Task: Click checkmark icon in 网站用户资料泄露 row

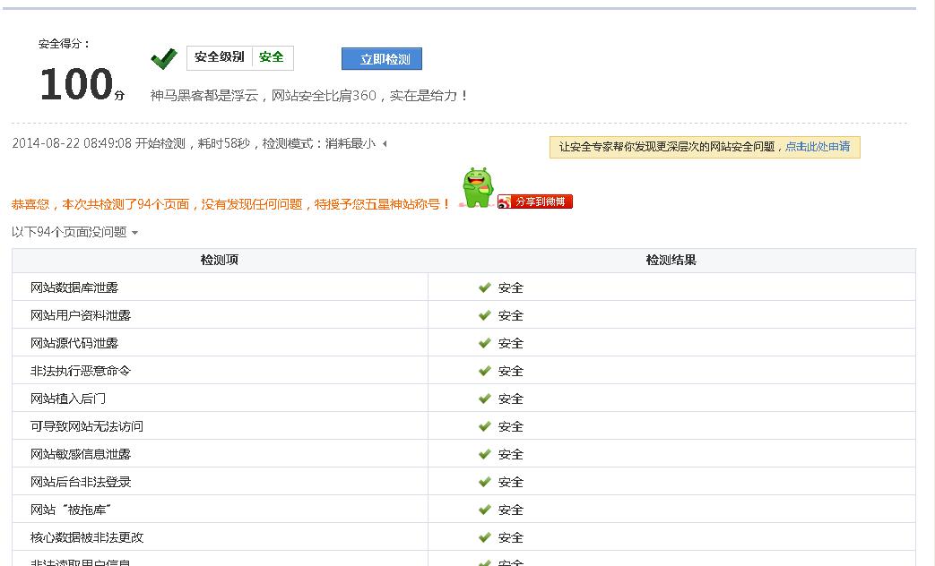Action: point(485,315)
